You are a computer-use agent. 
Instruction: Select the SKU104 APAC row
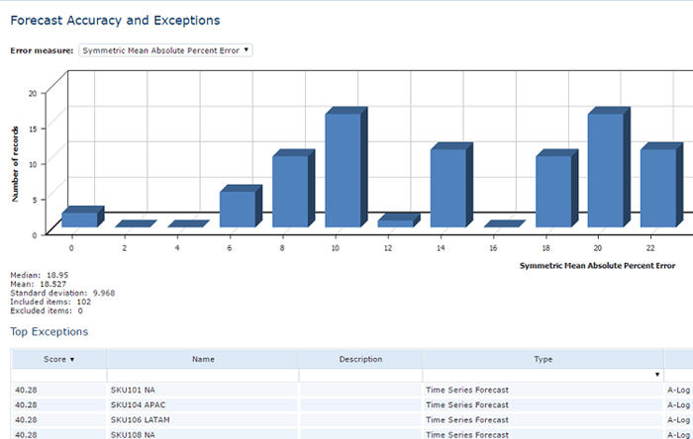(352, 405)
